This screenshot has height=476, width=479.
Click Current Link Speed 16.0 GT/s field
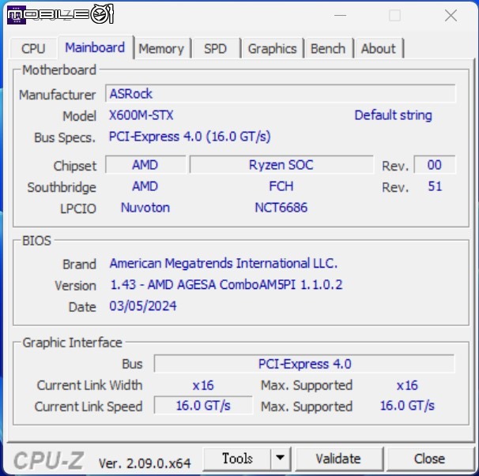(203, 406)
